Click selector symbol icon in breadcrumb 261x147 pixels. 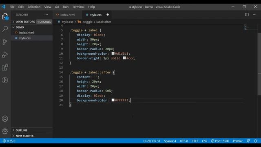(79, 22)
